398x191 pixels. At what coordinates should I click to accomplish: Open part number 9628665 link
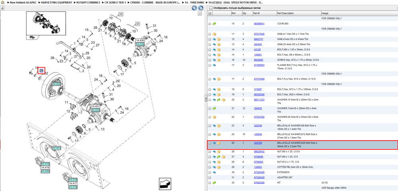(x=258, y=60)
